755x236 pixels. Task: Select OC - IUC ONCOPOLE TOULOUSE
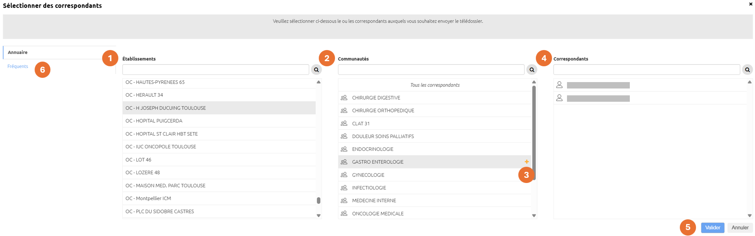[x=219, y=147]
